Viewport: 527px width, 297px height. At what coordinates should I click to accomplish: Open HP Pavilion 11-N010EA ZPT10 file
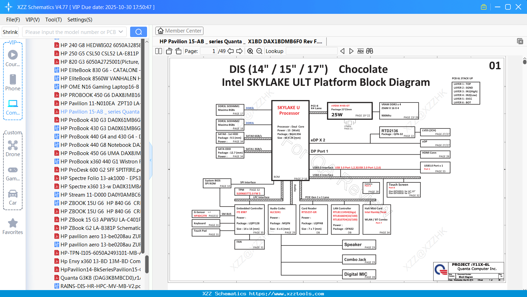click(x=97, y=103)
